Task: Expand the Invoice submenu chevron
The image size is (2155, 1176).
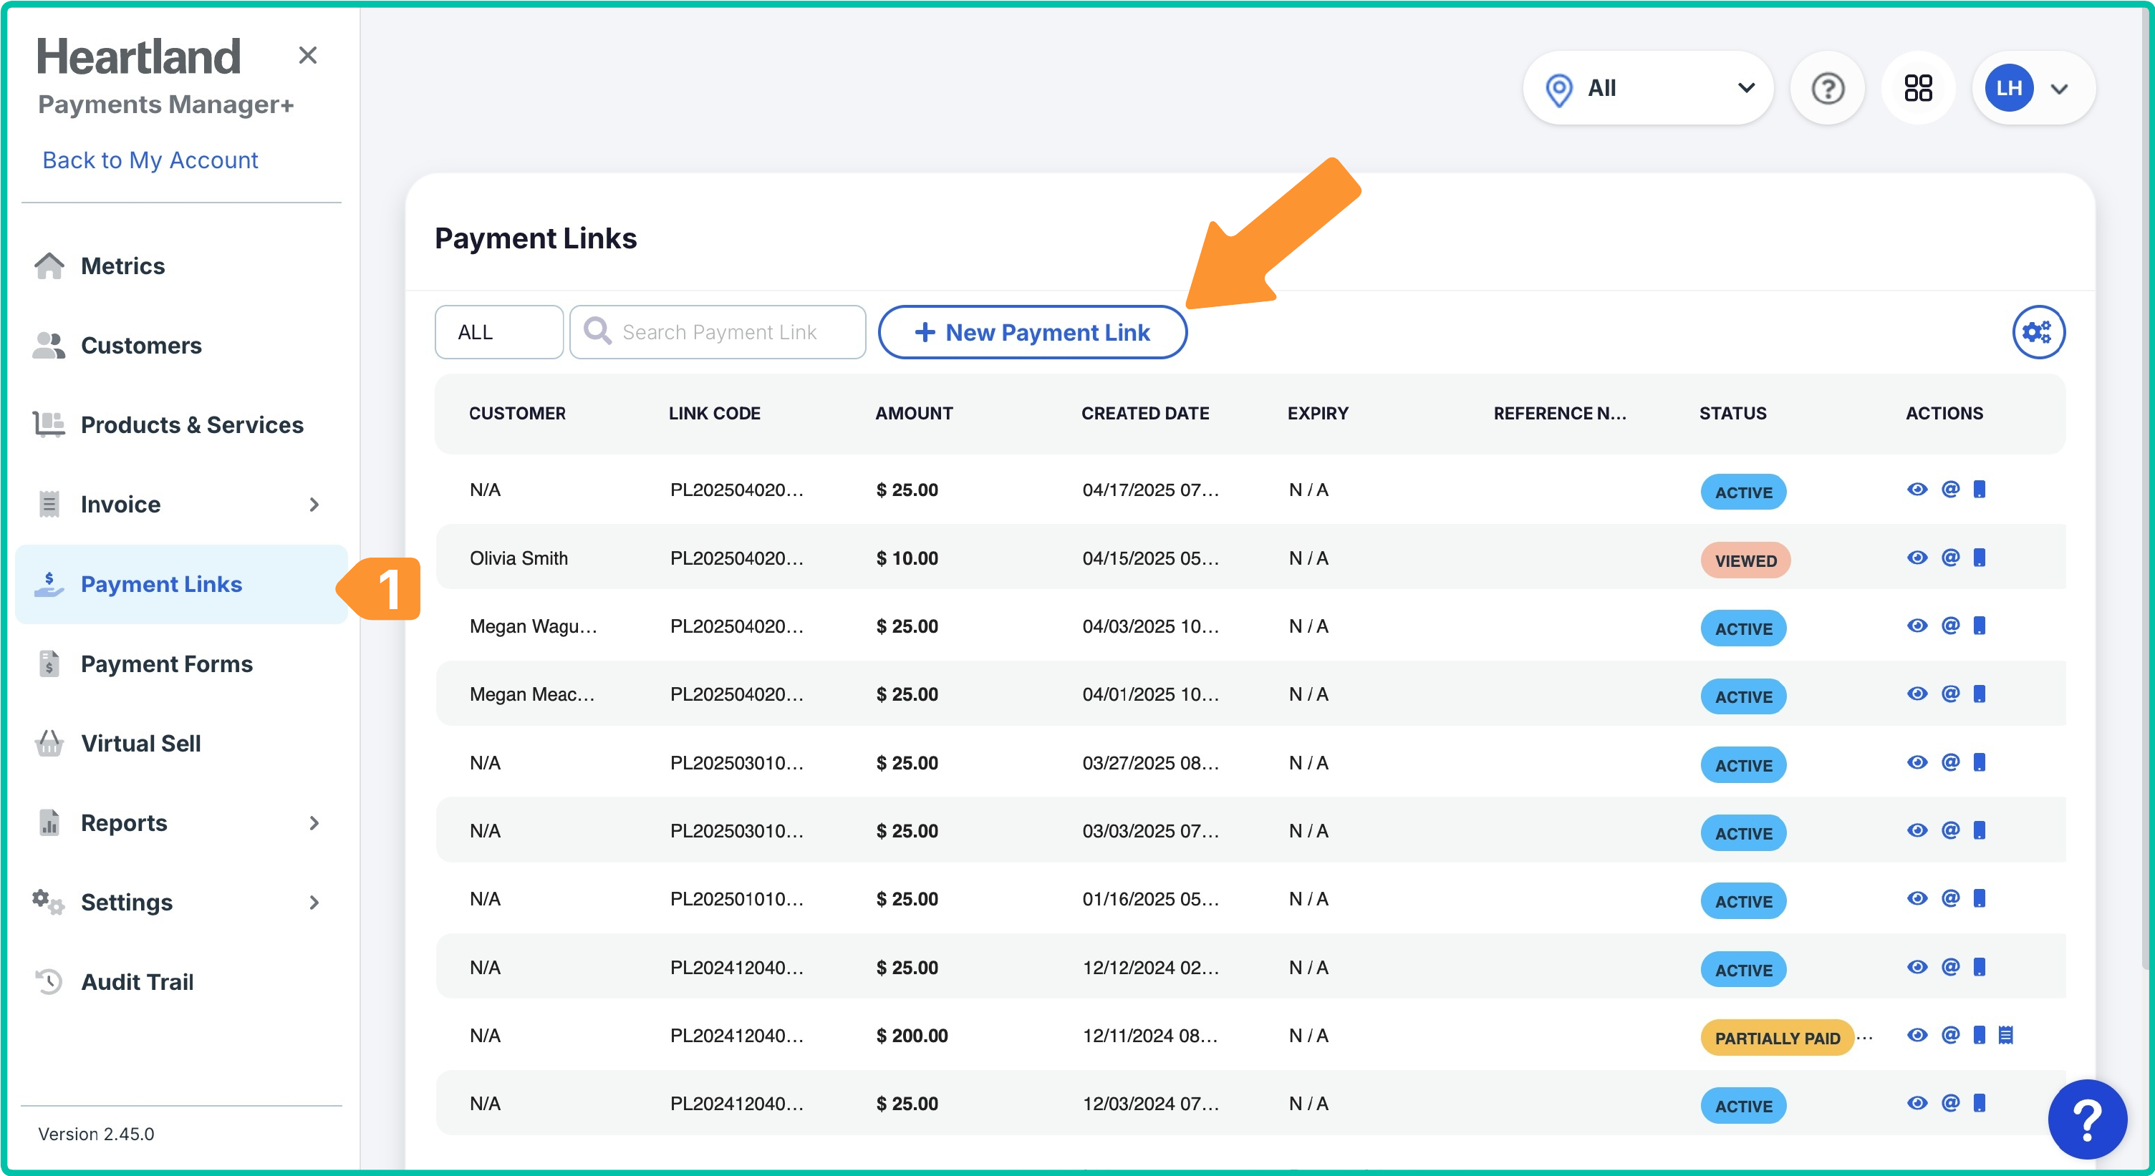Action: [314, 504]
